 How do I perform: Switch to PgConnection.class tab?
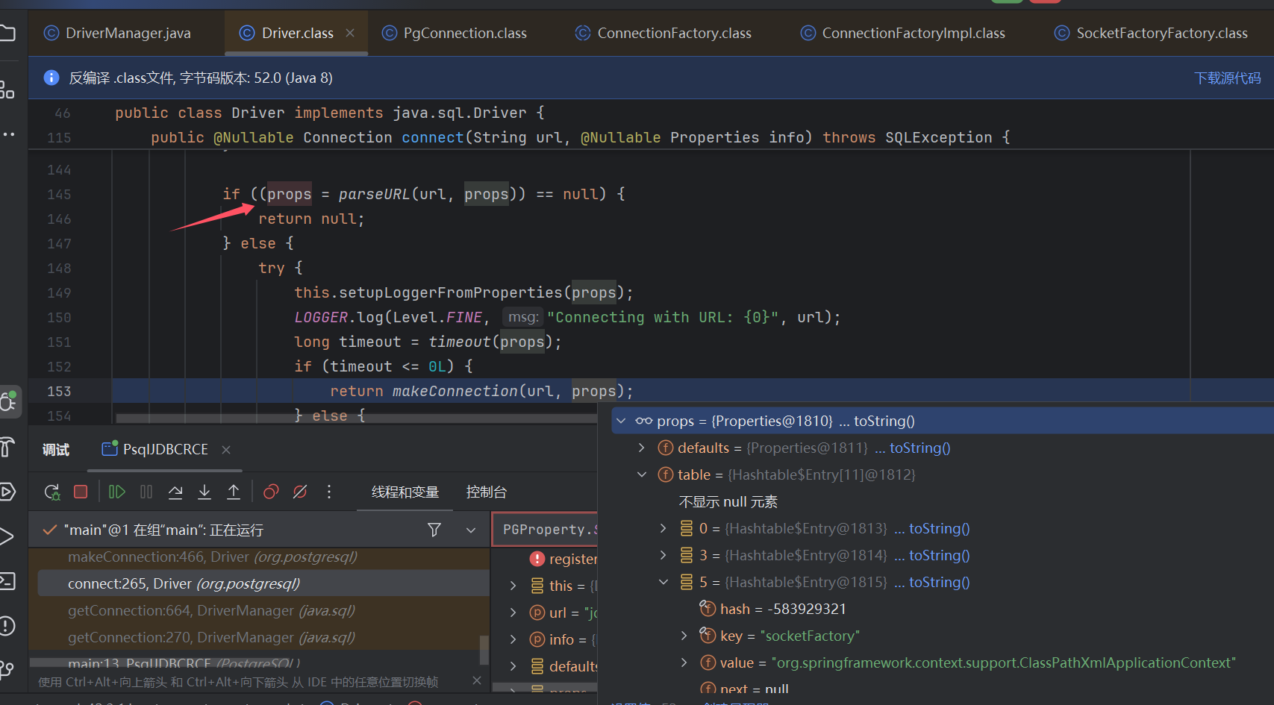[x=455, y=33]
